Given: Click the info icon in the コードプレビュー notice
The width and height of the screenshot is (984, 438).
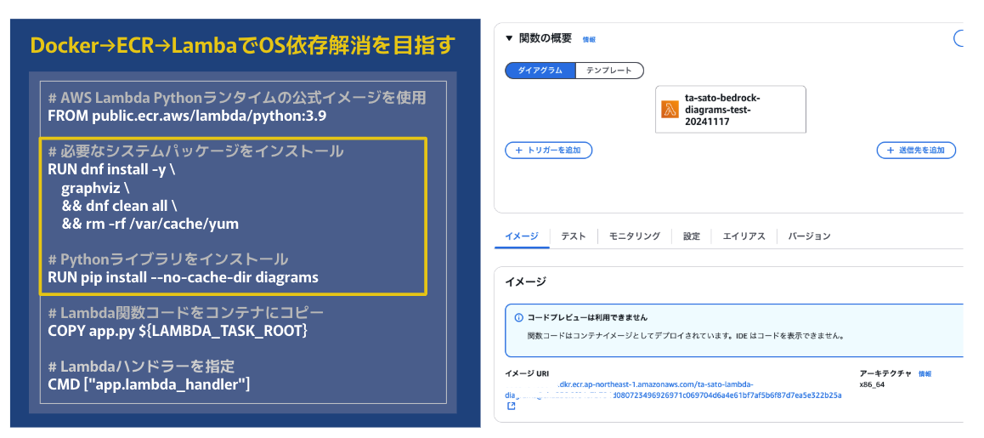Looking at the screenshot, I should pos(518,317).
